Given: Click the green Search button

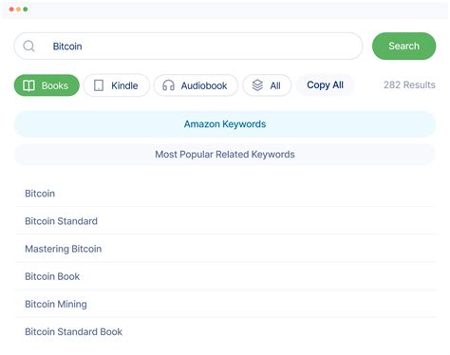Looking at the screenshot, I should (x=403, y=47).
